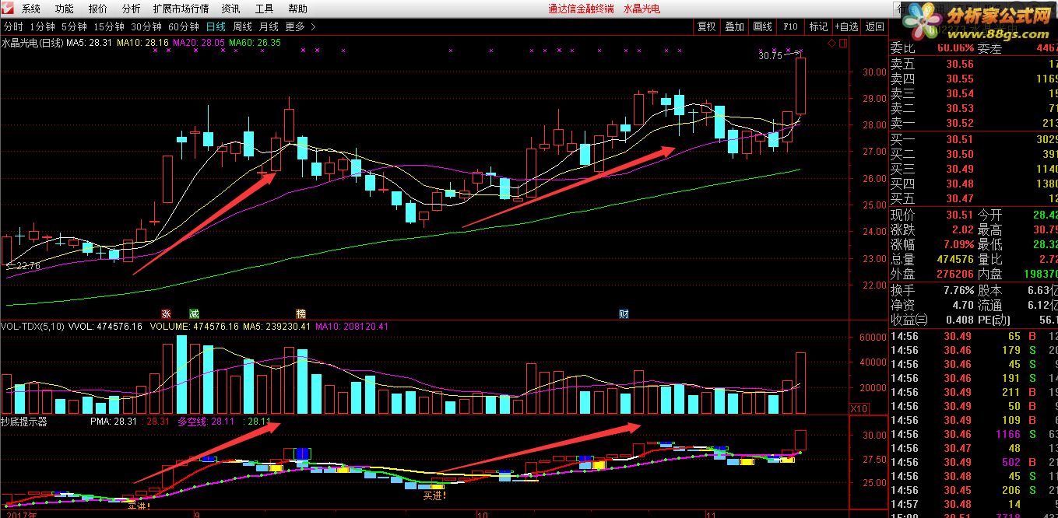The height and width of the screenshot is (518, 1058).
Task: Open the 报价 menu
Action: click(98, 9)
